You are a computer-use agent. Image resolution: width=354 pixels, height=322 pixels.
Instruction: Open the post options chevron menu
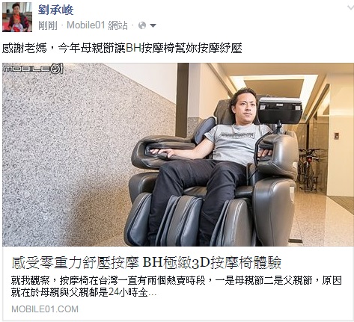click(350, 7)
